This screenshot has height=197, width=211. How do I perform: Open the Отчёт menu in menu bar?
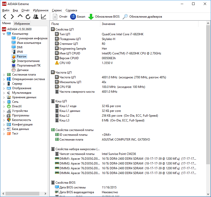coord(25,10)
